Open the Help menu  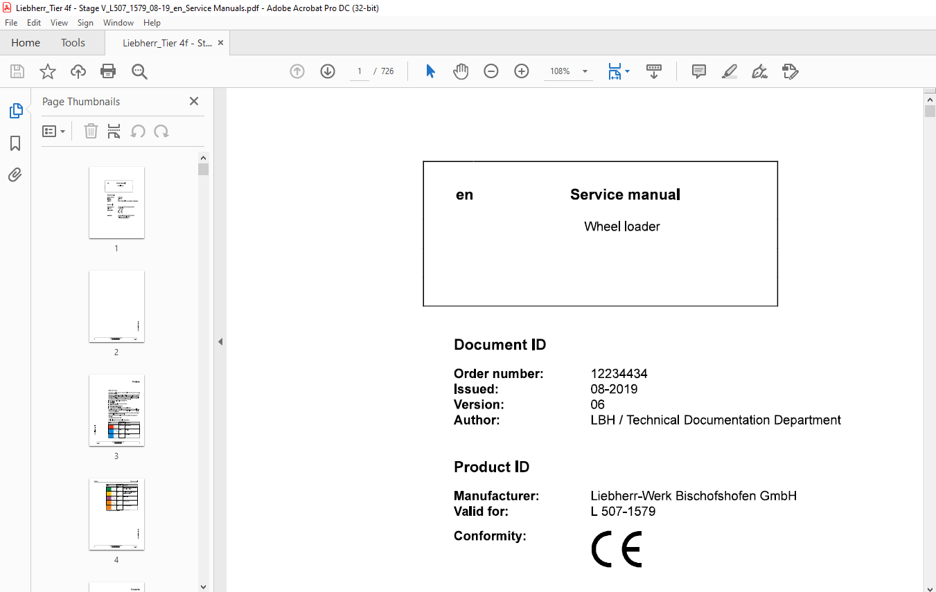152,23
